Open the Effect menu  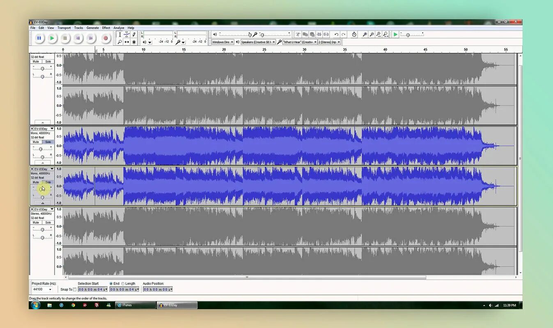(x=106, y=28)
